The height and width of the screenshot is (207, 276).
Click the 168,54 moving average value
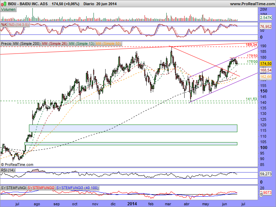(266, 70)
